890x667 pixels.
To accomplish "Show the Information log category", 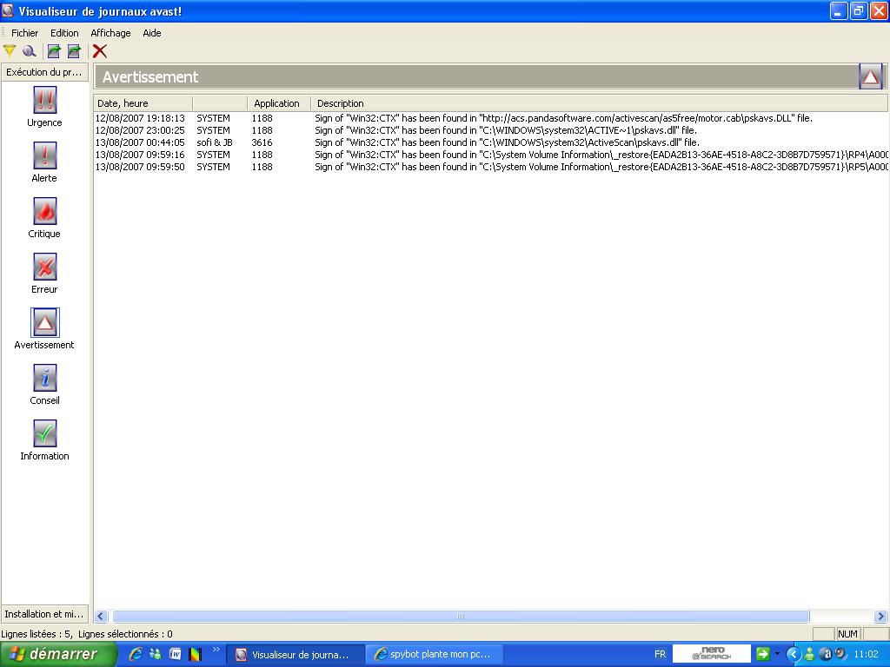I will 44,434.
